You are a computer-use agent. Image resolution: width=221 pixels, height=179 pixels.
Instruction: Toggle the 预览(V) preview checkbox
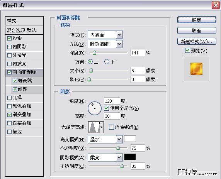pos(187,51)
